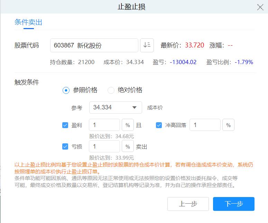Click the stock code input field
The width and height of the screenshot is (268, 223).
[94, 45]
